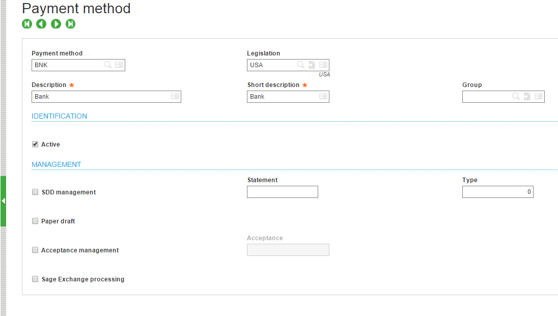Click the jump-to document icon in Group field

coord(527,96)
